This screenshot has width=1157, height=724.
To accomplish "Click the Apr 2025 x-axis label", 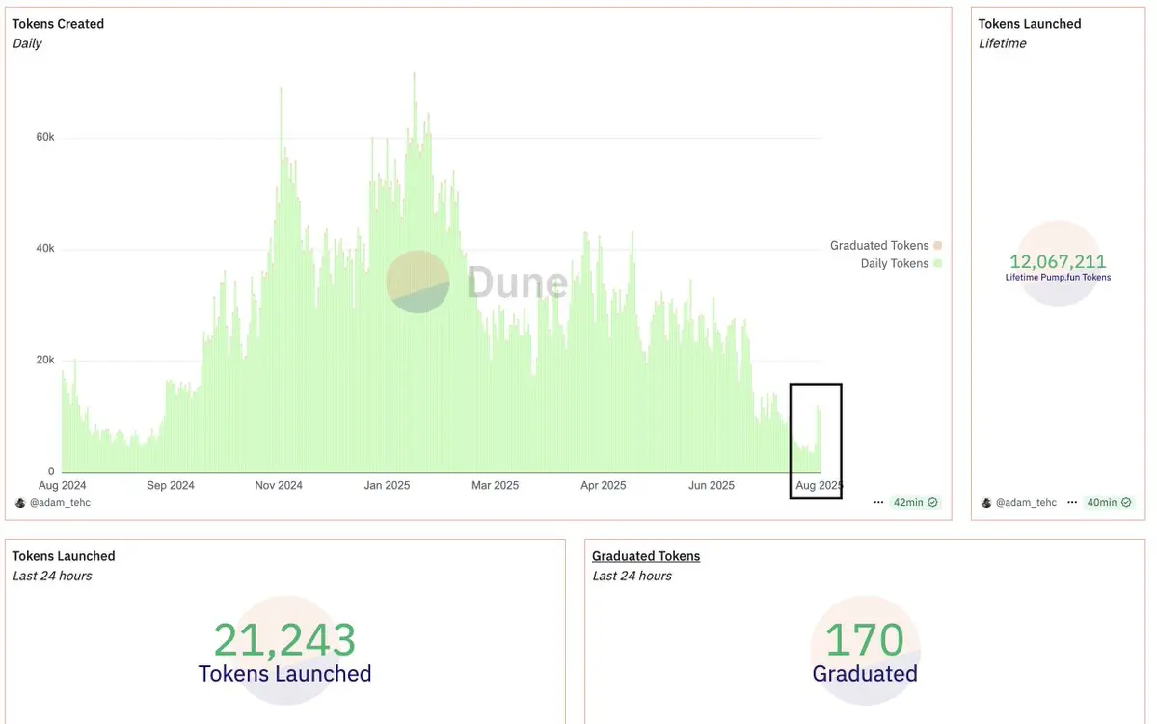I will (x=603, y=486).
